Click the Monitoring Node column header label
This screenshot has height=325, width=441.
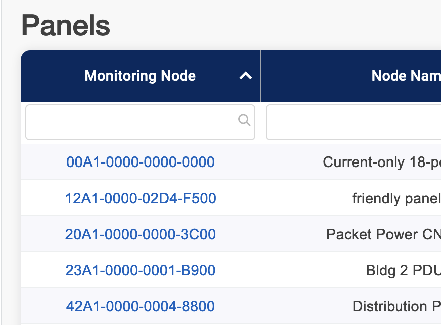click(140, 76)
